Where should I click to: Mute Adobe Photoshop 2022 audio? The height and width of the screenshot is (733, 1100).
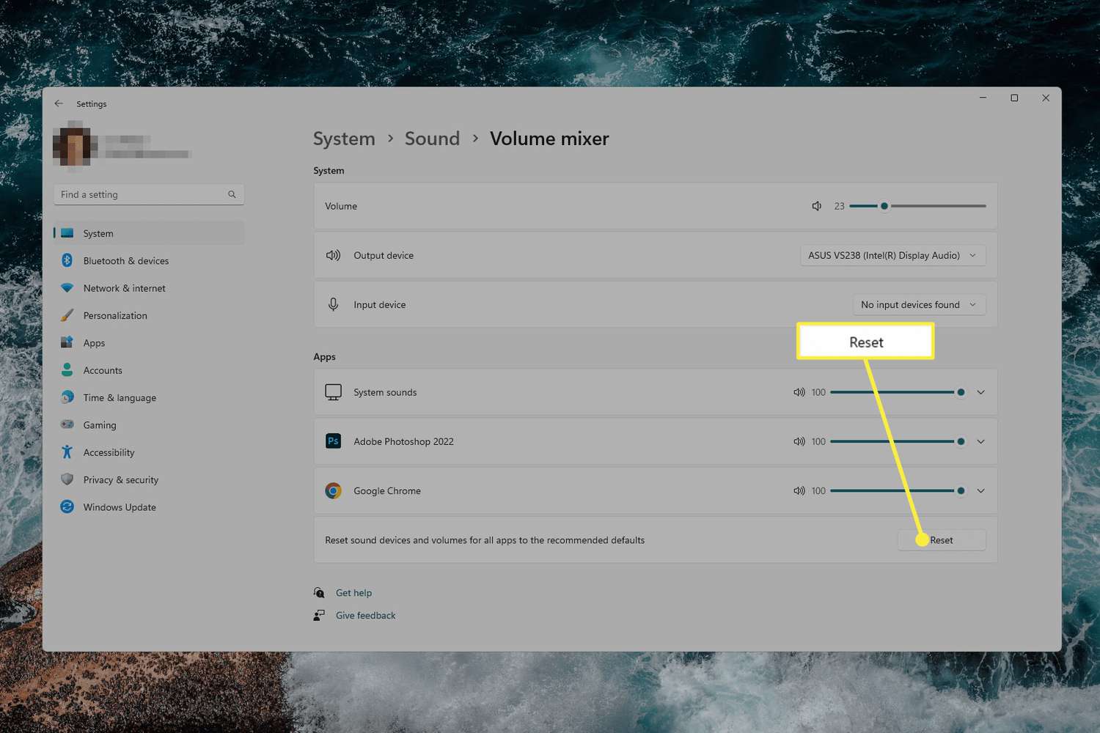tap(799, 441)
